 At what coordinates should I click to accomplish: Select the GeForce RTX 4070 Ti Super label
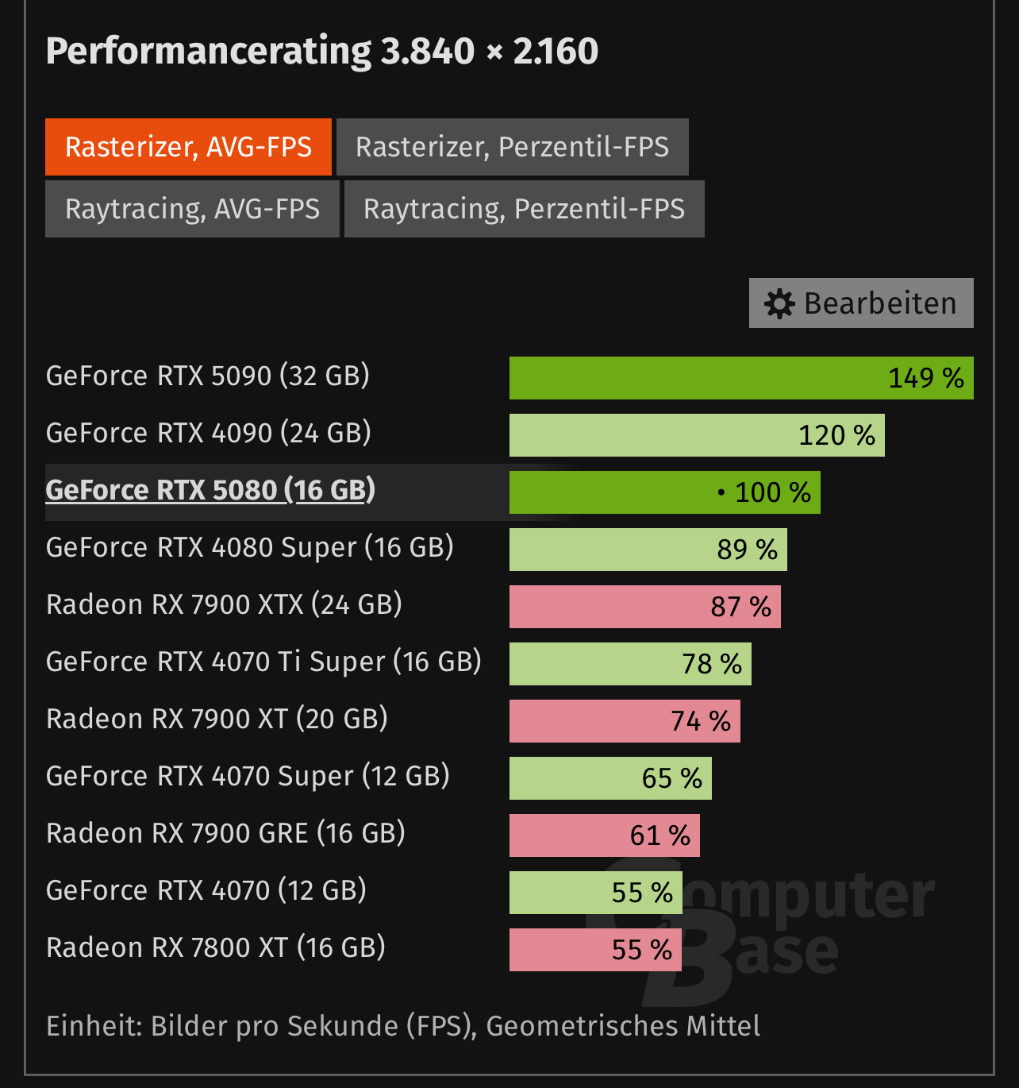tap(263, 662)
